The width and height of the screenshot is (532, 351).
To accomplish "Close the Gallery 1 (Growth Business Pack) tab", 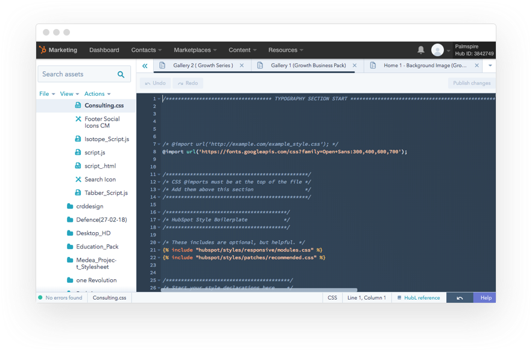I will pos(355,66).
